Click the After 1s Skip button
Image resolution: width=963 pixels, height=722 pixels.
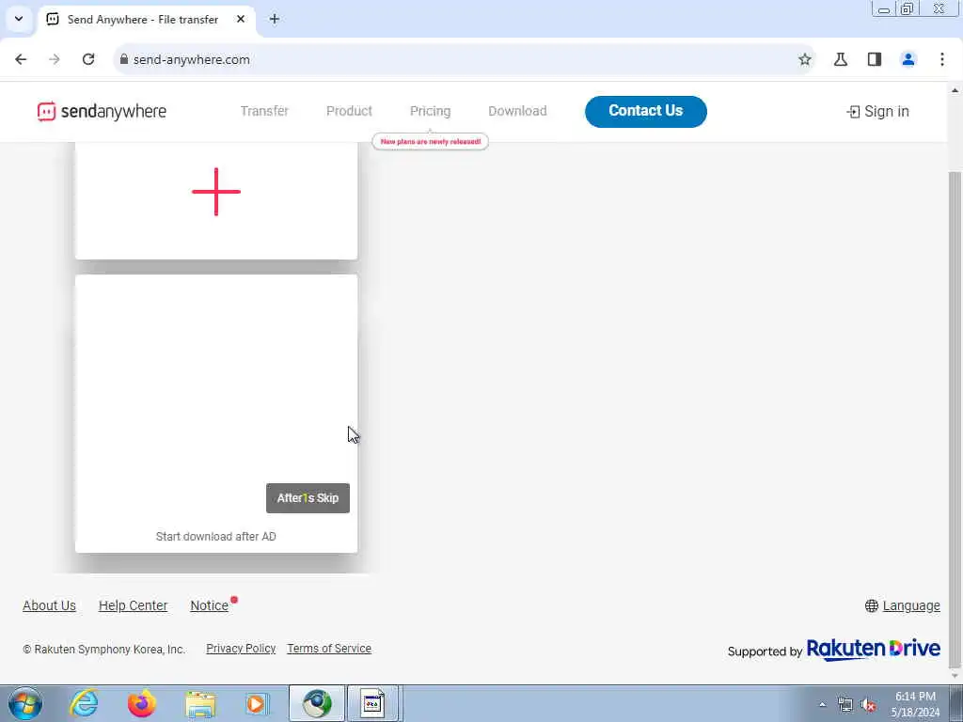308,498
